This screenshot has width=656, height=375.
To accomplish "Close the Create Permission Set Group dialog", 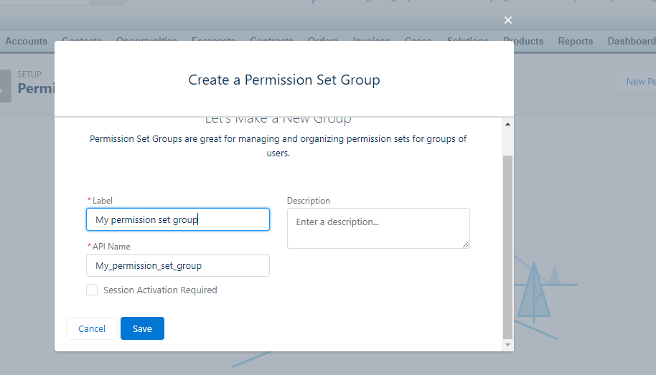I will (508, 20).
